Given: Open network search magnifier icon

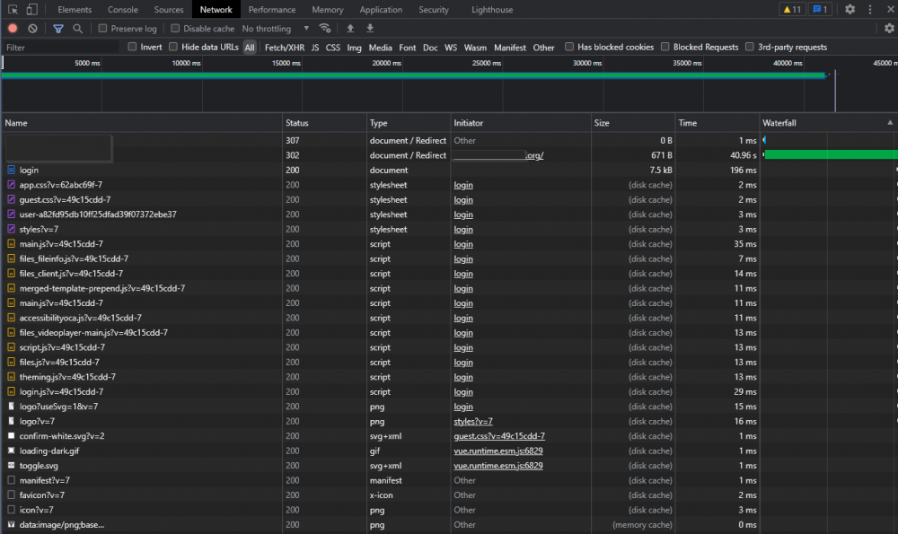Looking at the screenshot, I should click(x=78, y=28).
